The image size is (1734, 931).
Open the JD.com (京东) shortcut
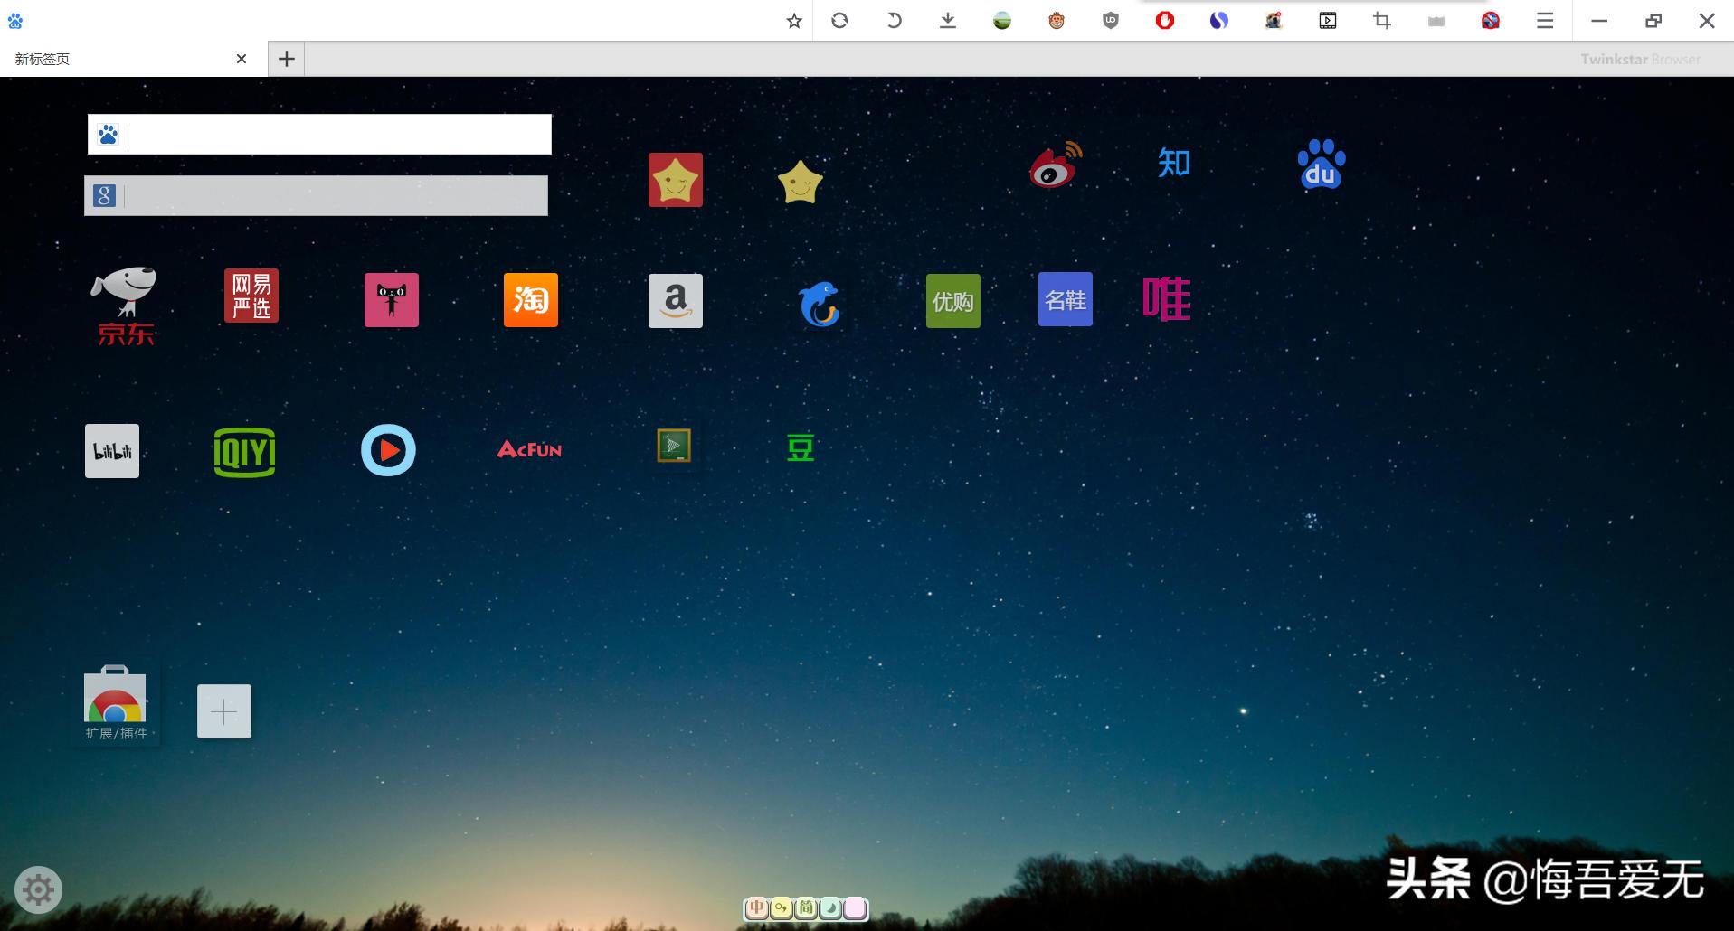point(125,306)
